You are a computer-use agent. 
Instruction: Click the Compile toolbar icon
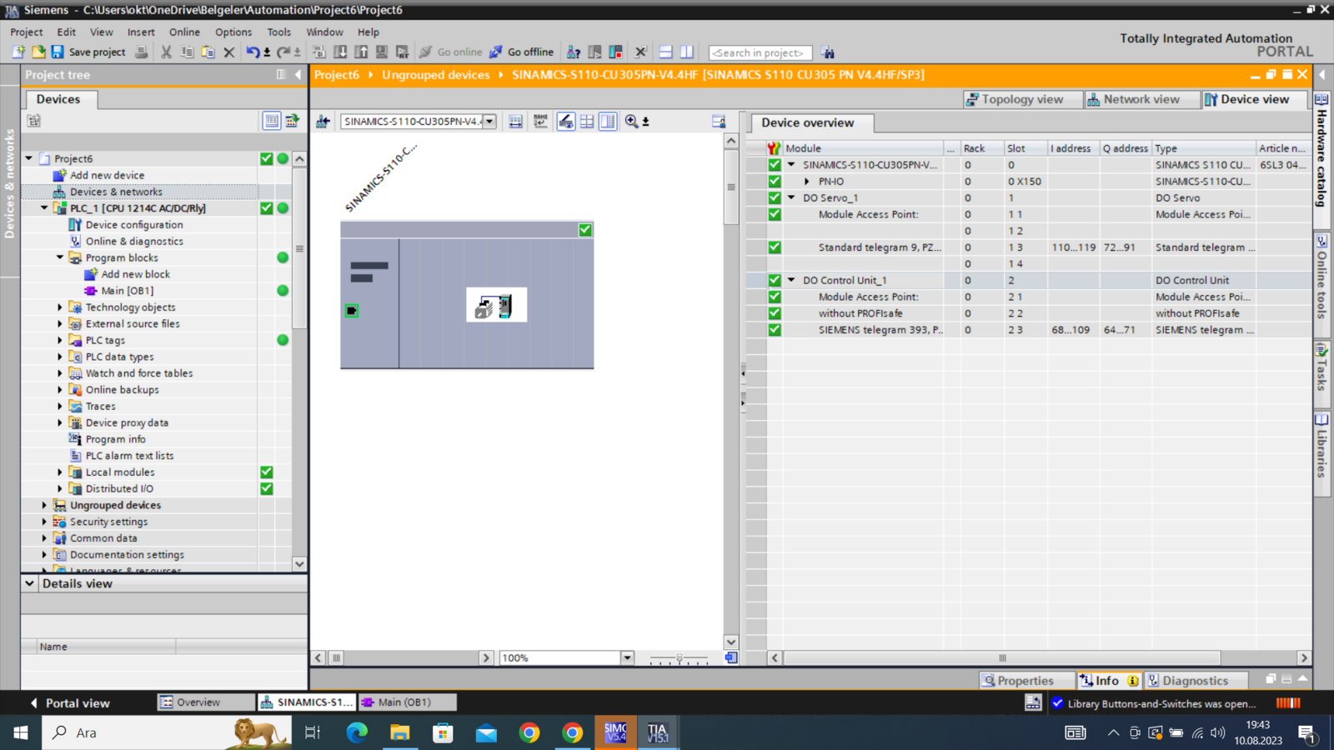coord(319,52)
